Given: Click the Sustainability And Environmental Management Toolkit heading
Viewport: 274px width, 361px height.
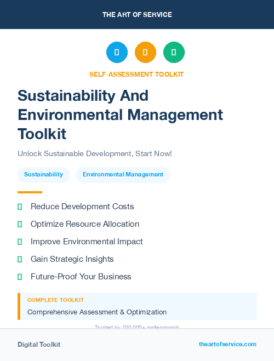Looking at the screenshot, I should click(120, 114).
